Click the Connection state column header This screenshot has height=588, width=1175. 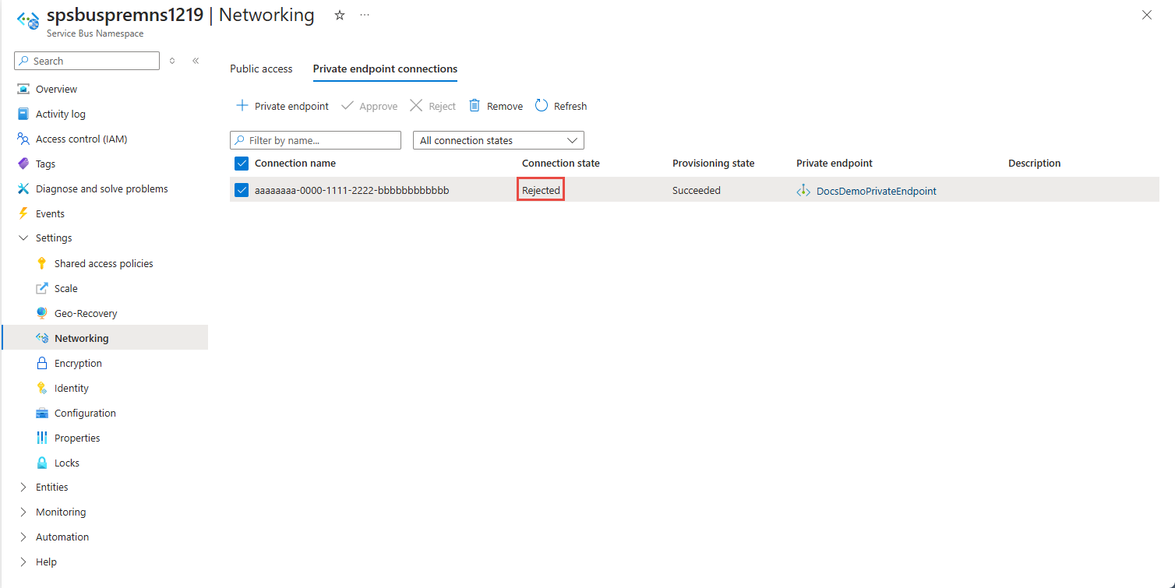click(561, 164)
